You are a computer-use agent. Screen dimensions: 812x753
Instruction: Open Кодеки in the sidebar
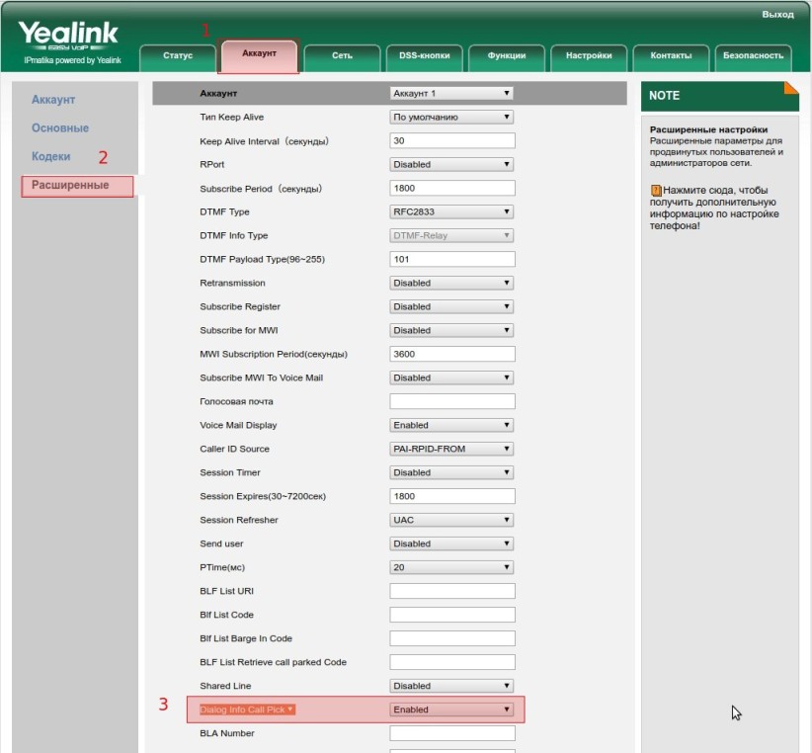[x=50, y=156]
